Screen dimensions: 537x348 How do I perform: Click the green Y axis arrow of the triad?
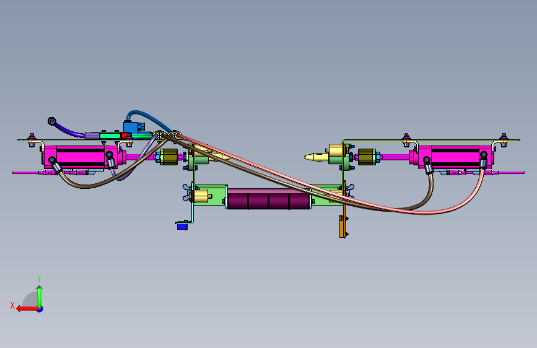coord(40,296)
